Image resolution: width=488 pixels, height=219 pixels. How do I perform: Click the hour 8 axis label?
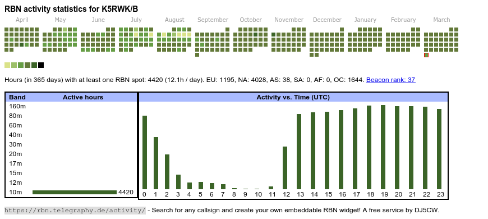coord(234,194)
